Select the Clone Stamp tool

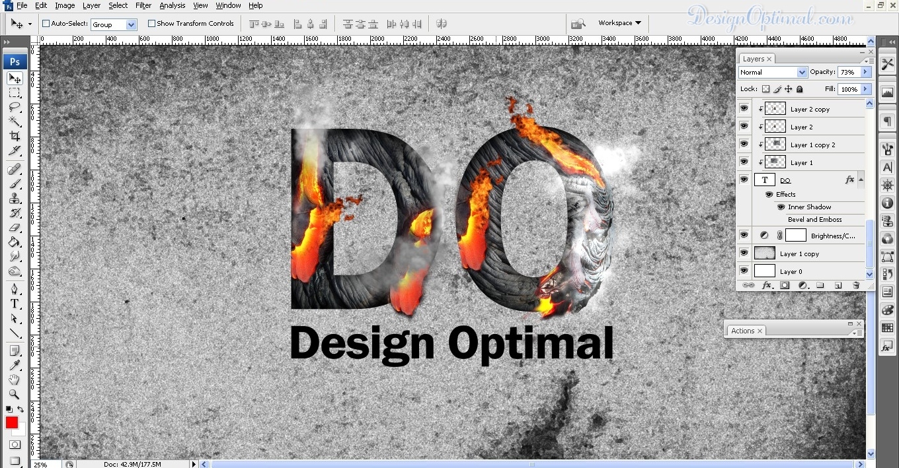coord(15,198)
